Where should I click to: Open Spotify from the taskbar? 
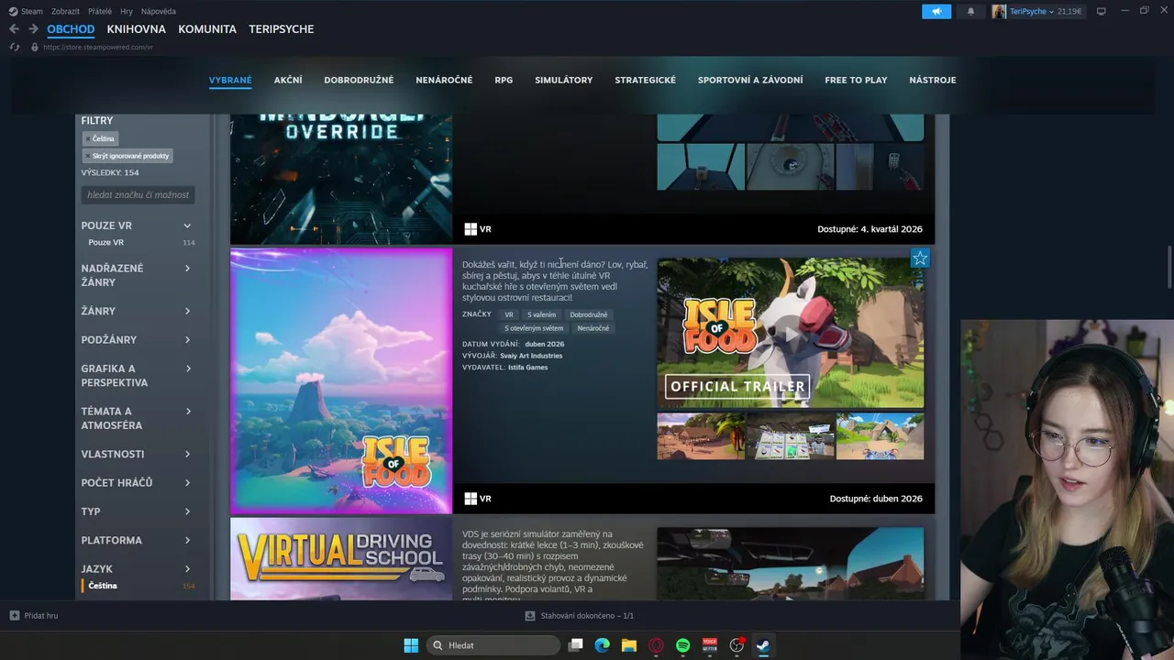[682, 645]
